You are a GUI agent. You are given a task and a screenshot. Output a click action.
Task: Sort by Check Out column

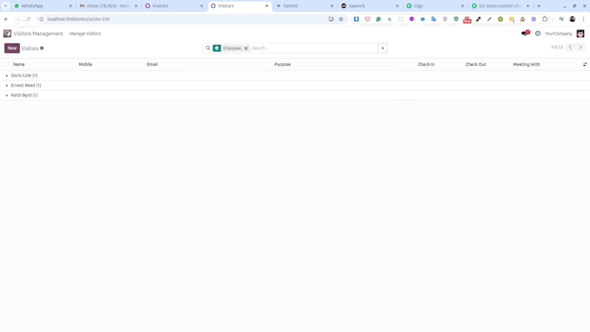(475, 64)
